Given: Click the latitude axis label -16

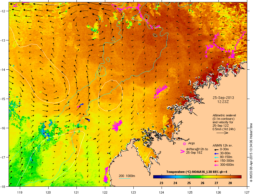Looking at the screenshot, I should 3,128.
